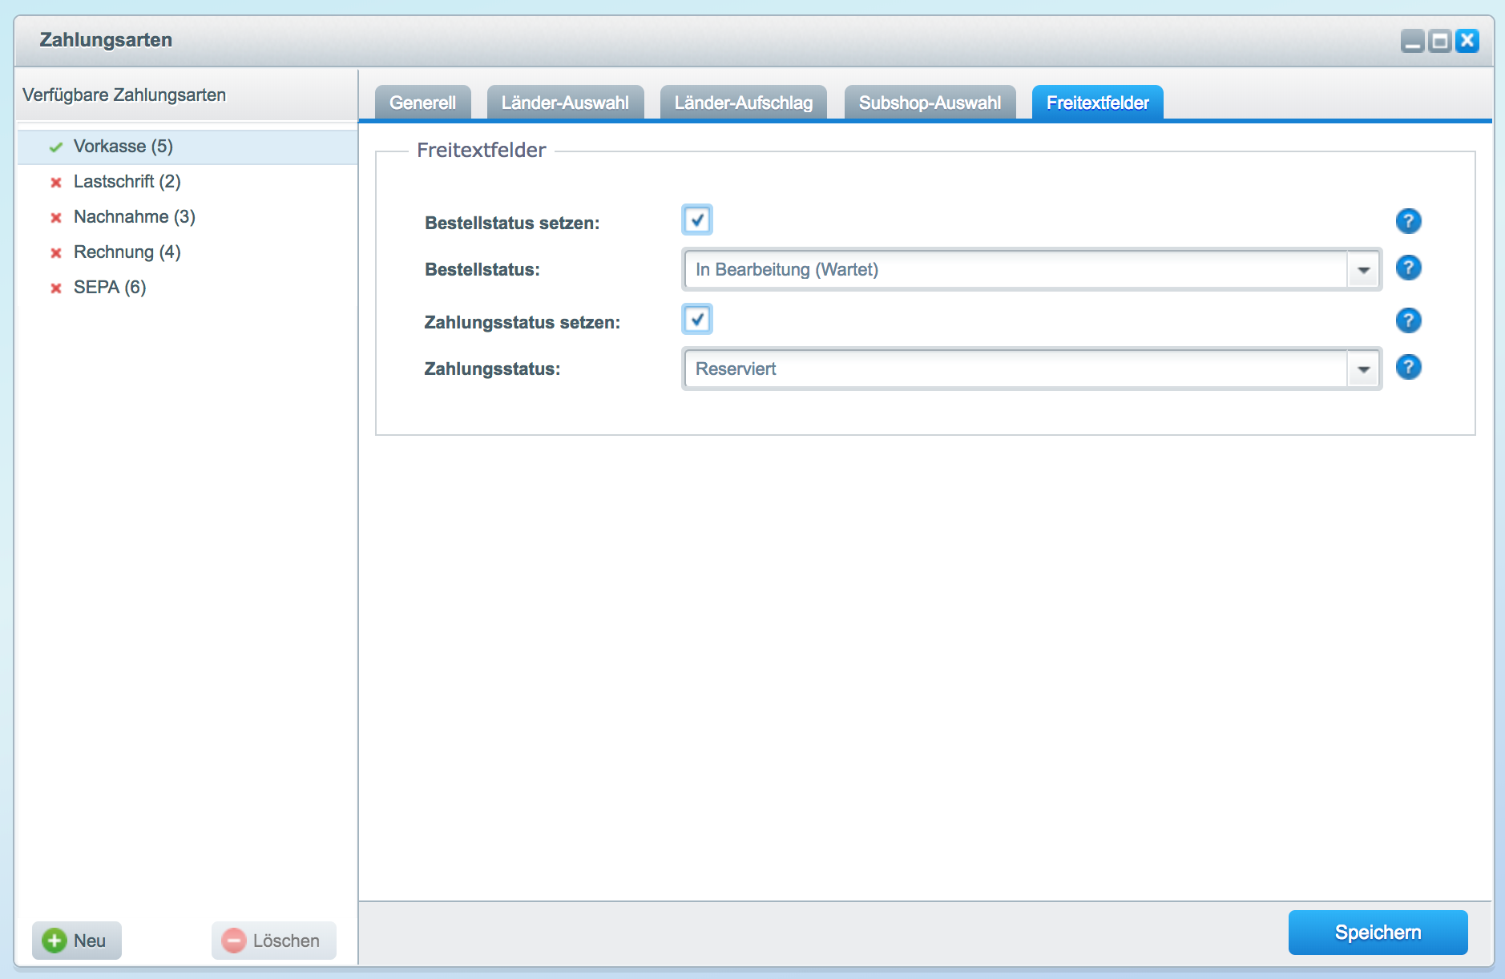Click the Reserviert field

[x=1016, y=369]
